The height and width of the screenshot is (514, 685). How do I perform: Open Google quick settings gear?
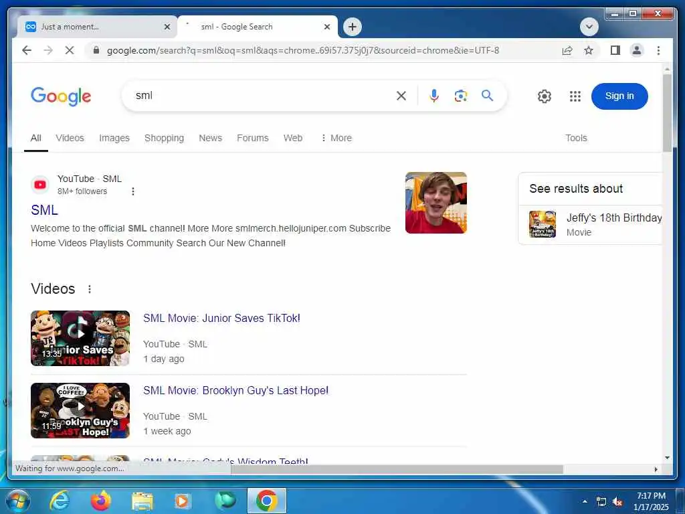pos(545,96)
